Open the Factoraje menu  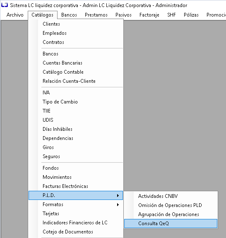[149, 15]
